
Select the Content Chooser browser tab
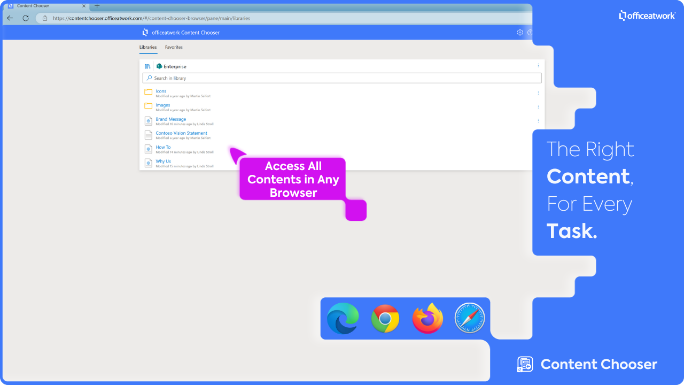(x=47, y=6)
